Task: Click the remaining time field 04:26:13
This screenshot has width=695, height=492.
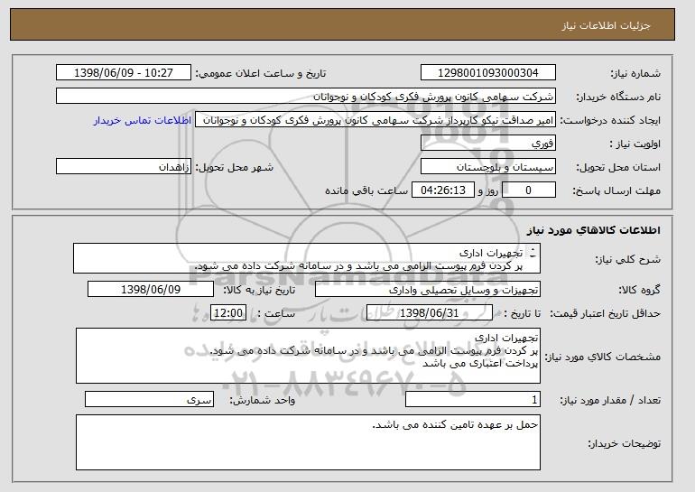Action: pos(443,190)
